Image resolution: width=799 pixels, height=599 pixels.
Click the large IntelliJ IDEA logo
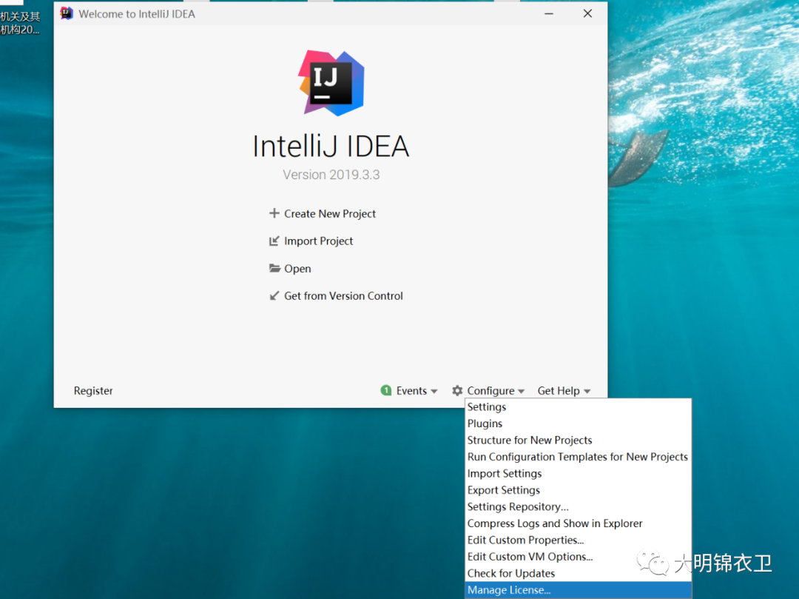[x=331, y=83]
